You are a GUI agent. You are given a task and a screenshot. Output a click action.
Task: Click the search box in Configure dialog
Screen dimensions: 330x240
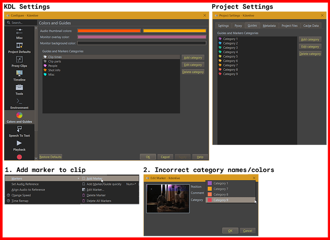click(x=21, y=23)
